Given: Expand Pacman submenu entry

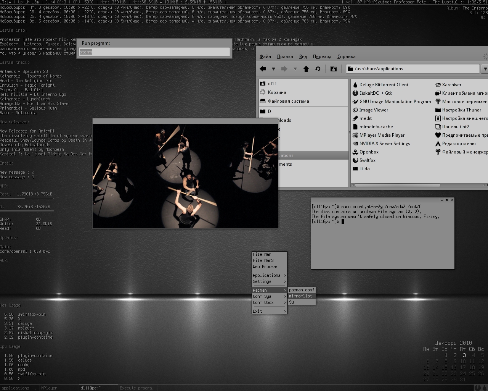Looking at the screenshot, I should pos(269,290).
